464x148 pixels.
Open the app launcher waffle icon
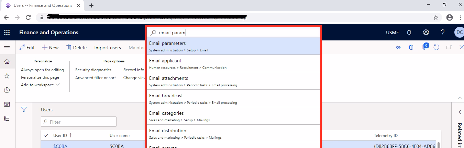pos(7,33)
